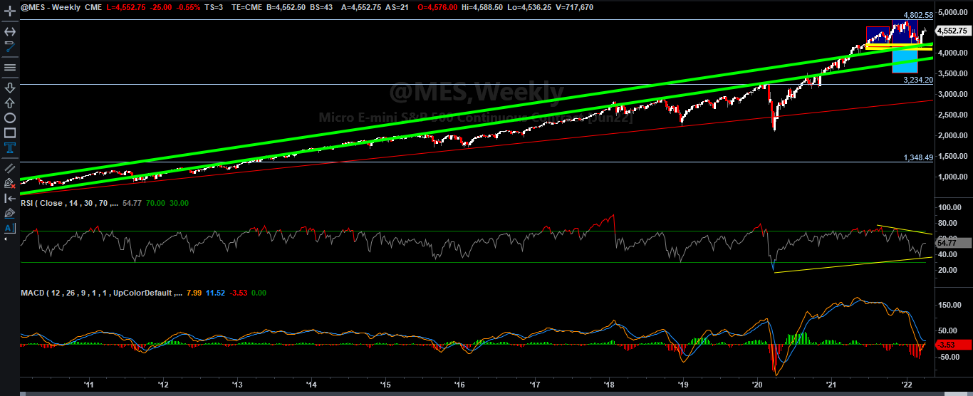Click the pencil with red X icon
The image size is (973, 396).
10,183
